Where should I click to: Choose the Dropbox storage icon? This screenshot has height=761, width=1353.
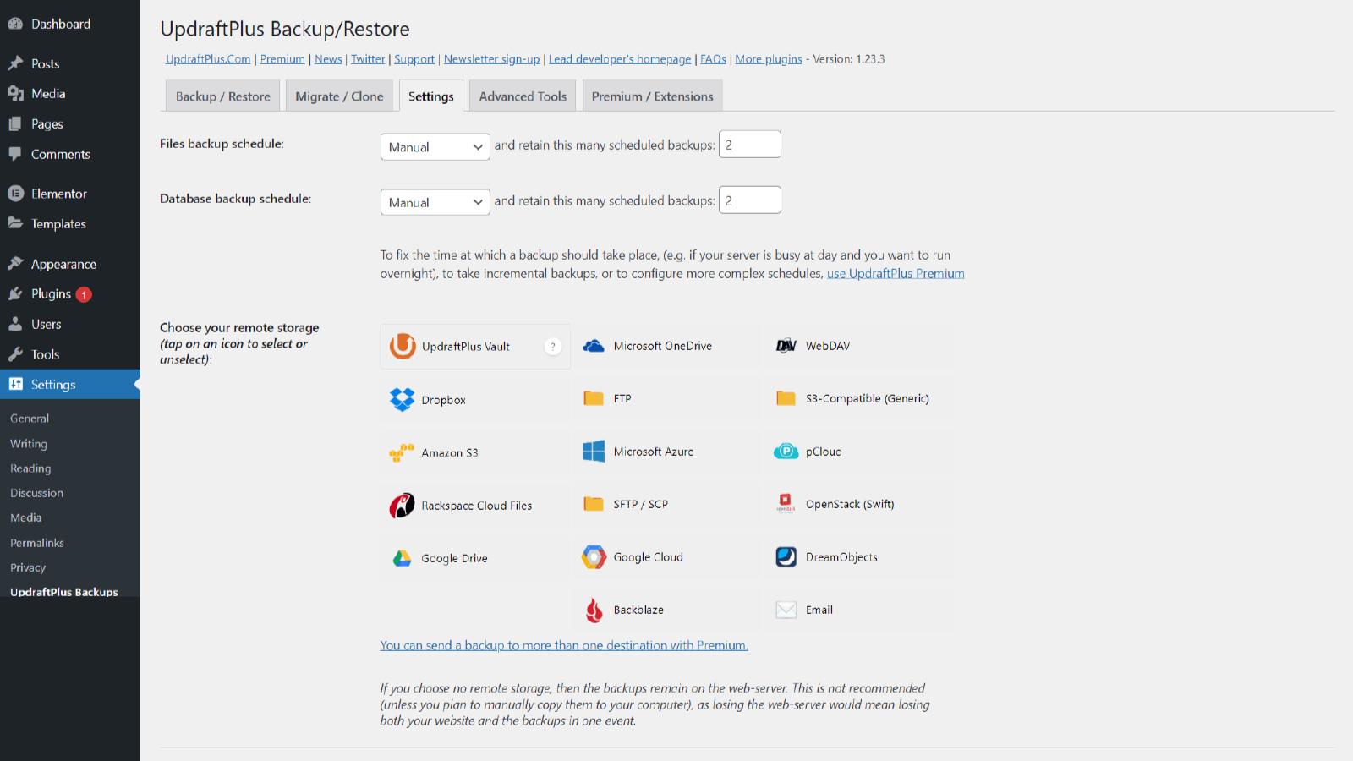click(403, 399)
